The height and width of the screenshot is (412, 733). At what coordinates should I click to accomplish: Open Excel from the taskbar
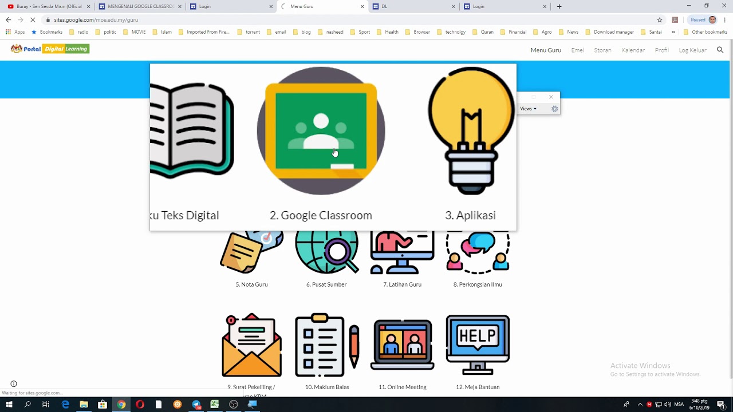[214, 405]
